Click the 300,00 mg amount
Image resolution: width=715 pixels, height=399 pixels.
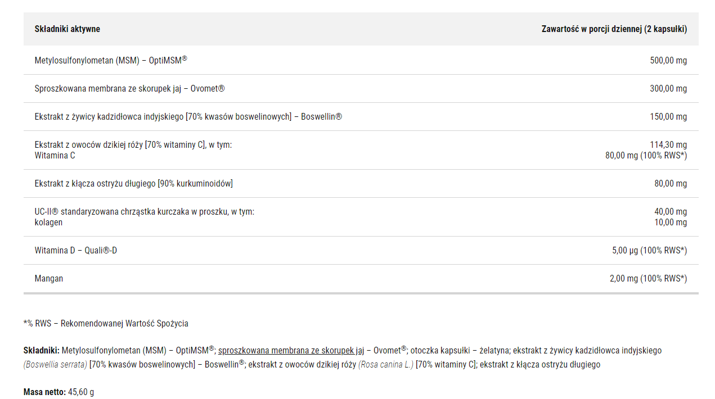(668, 89)
